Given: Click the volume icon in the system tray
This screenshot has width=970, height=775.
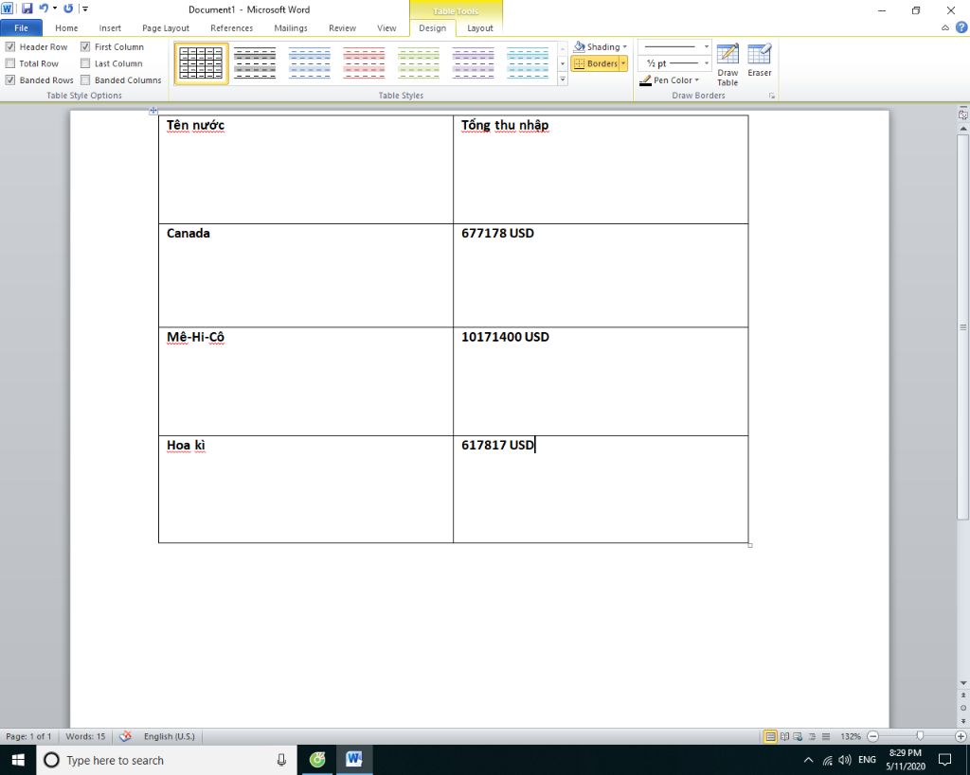Looking at the screenshot, I should tap(844, 760).
